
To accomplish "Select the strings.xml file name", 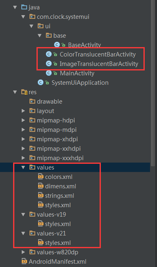I will pos(59,196).
